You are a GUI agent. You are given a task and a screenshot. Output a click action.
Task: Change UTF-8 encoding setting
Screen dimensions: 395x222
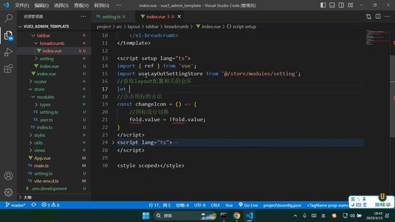tap(200, 205)
